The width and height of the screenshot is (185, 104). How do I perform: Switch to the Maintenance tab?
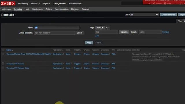coord(38,9)
